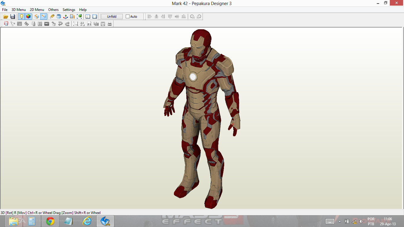Screen dimensions: 404x227
Task: Click the clipboard copy icon
Action: [103, 24]
